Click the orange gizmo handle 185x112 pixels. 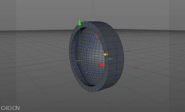(x=106, y=55)
